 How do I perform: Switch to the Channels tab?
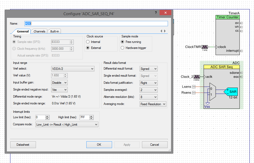tap(39, 31)
